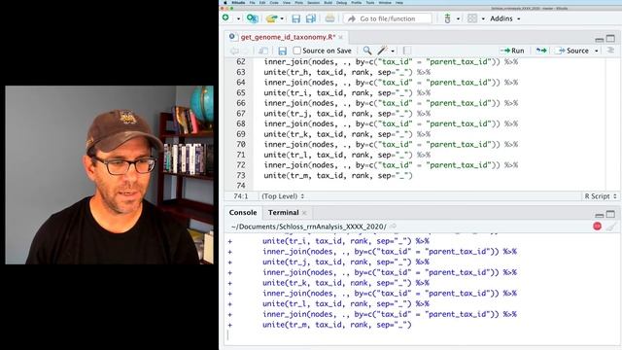622x350 pixels.
Task: Open the New File dropdown arrow
Action: coord(238,18)
